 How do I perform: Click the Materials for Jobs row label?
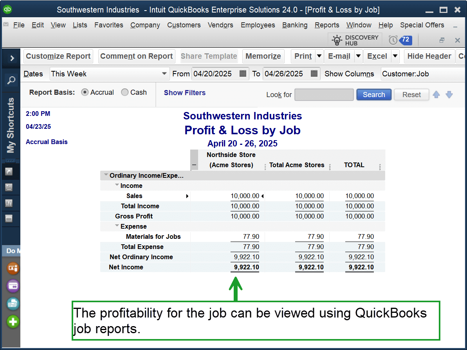click(x=153, y=236)
